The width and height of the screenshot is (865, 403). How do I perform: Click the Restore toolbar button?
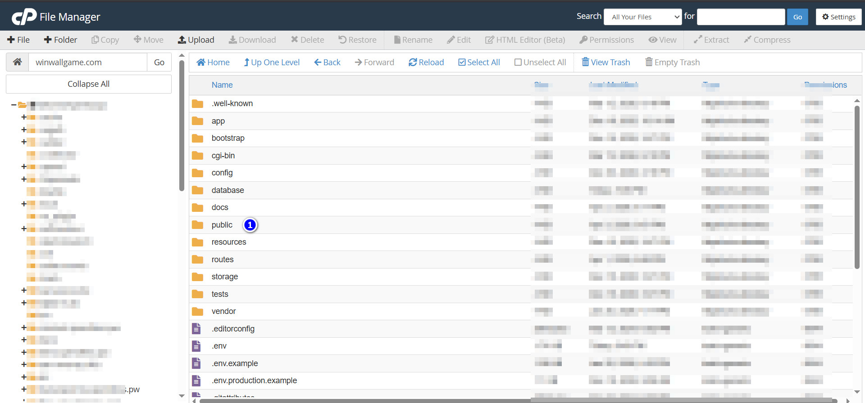tap(358, 40)
